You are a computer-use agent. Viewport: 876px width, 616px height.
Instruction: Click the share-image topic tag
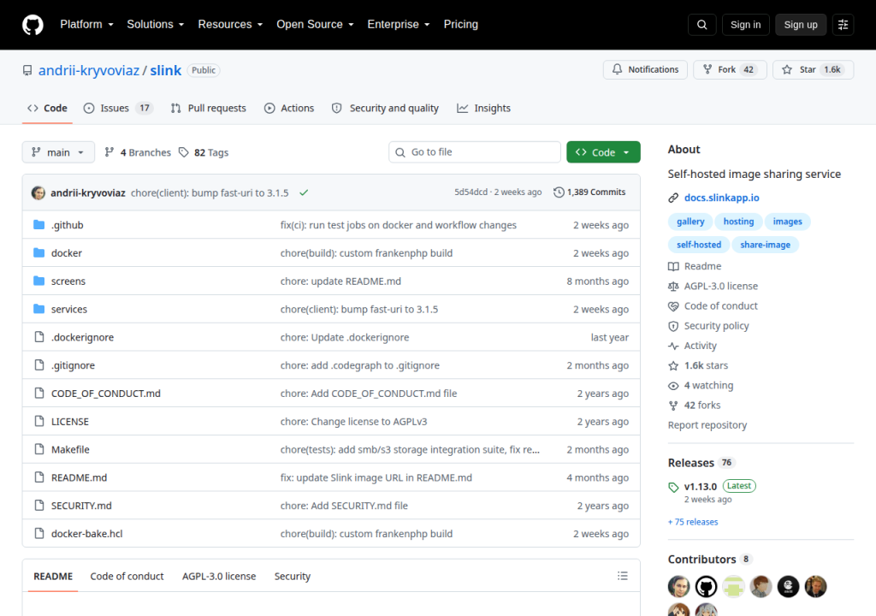(x=766, y=245)
